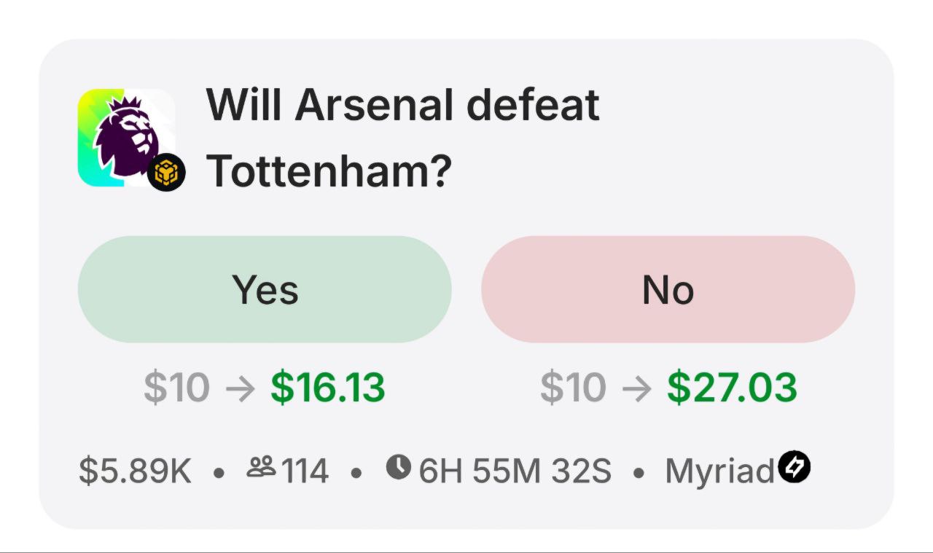Click the Premier League lion logo
This screenshot has width=933, height=553.
(124, 136)
